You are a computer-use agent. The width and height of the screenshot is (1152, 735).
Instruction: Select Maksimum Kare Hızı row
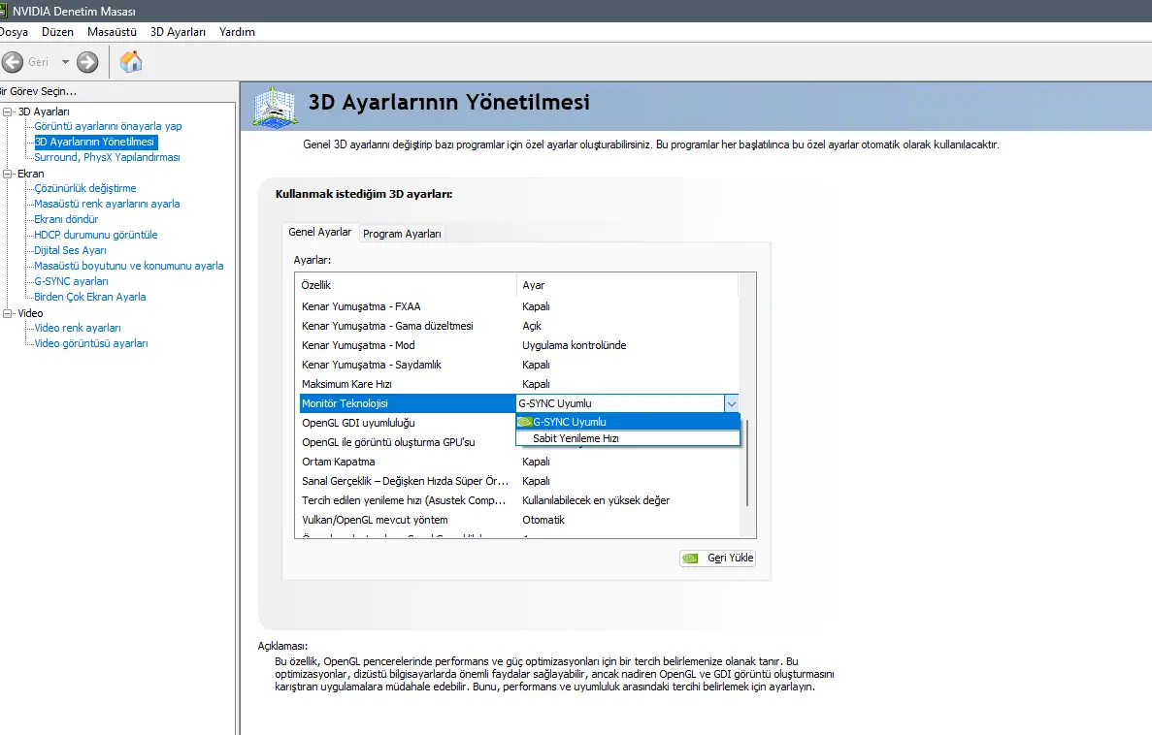click(x=518, y=384)
